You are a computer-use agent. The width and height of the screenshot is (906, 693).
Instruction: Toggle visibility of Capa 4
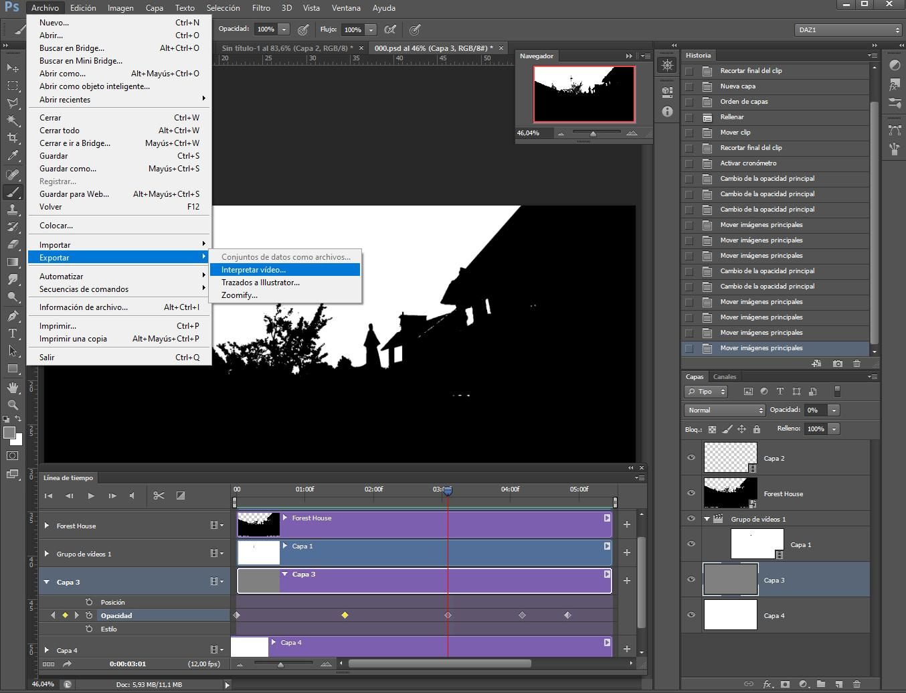691,615
